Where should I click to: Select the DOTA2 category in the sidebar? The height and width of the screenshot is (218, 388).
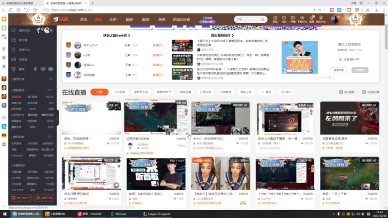(49, 97)
